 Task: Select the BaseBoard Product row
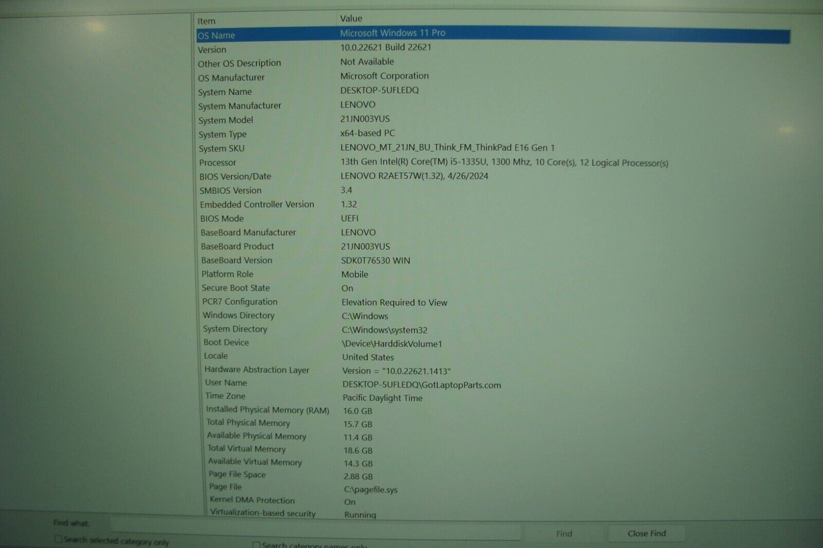point(493,246)
